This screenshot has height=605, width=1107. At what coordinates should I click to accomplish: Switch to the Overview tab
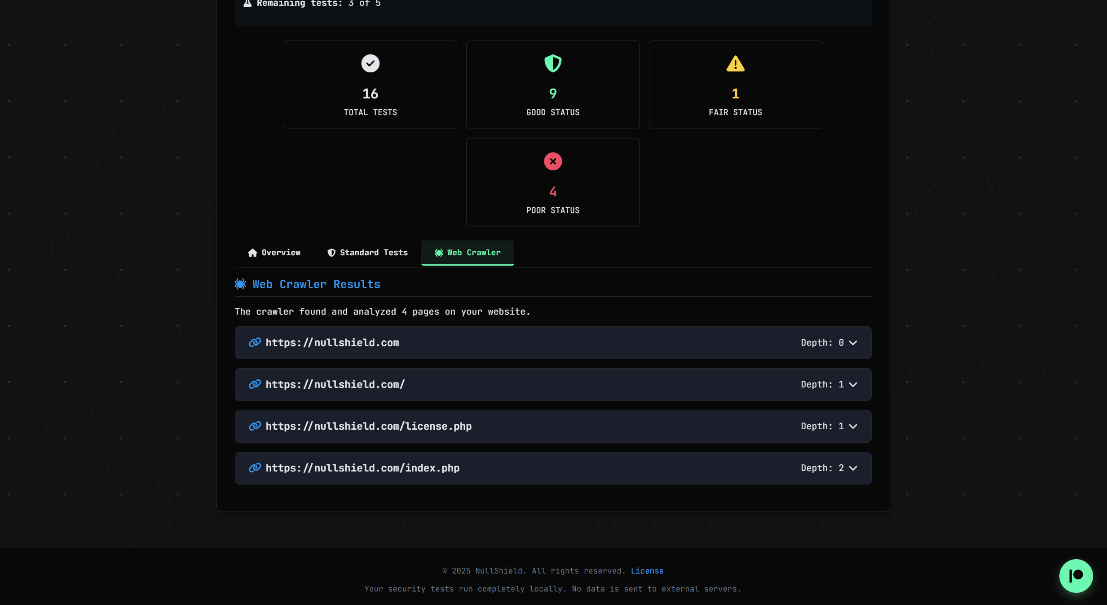tap(273, 253)
